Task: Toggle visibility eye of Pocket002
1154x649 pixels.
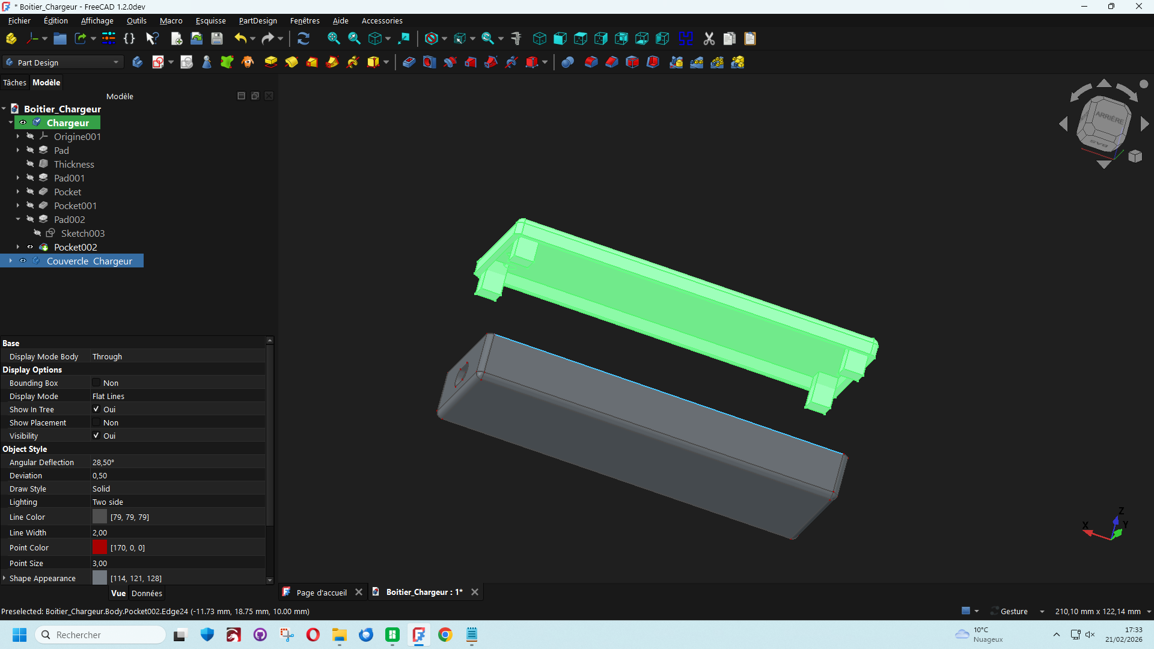Action: pos(30,247)
